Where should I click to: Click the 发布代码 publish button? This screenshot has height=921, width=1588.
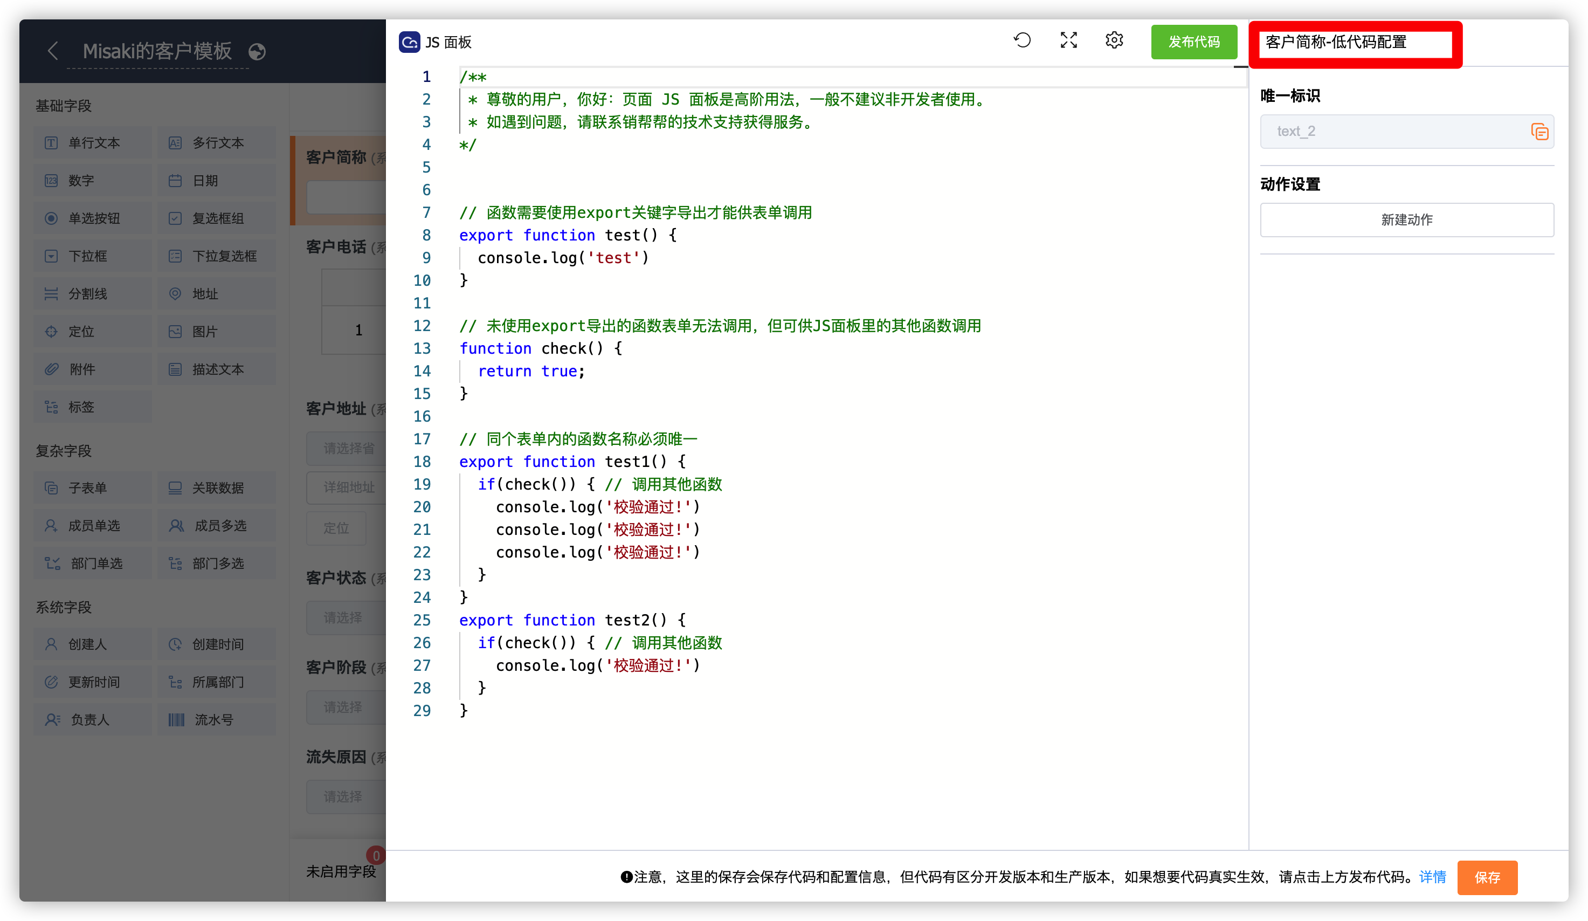[1193, 42]
